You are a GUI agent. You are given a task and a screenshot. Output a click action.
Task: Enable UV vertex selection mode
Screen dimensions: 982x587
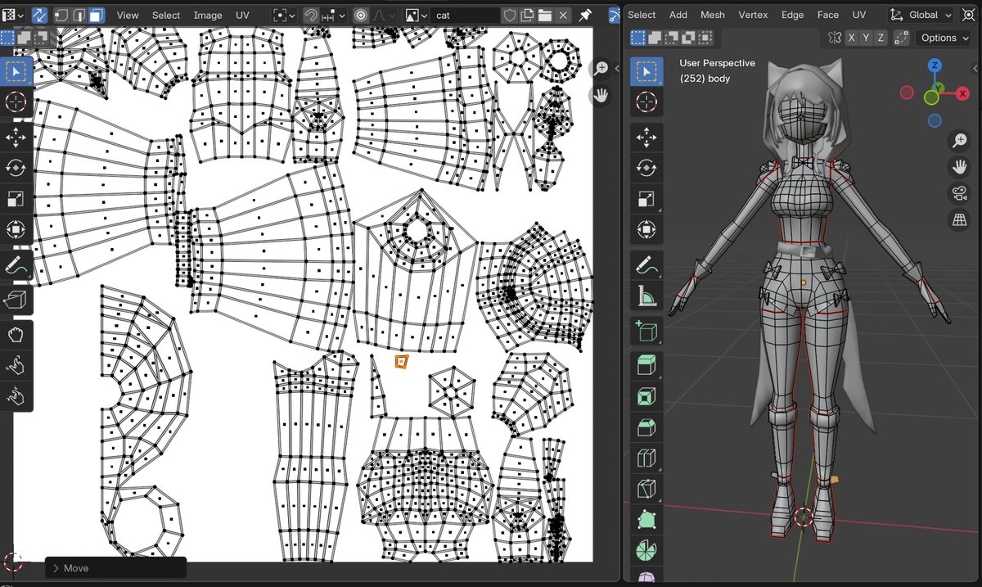click(61, 15)
